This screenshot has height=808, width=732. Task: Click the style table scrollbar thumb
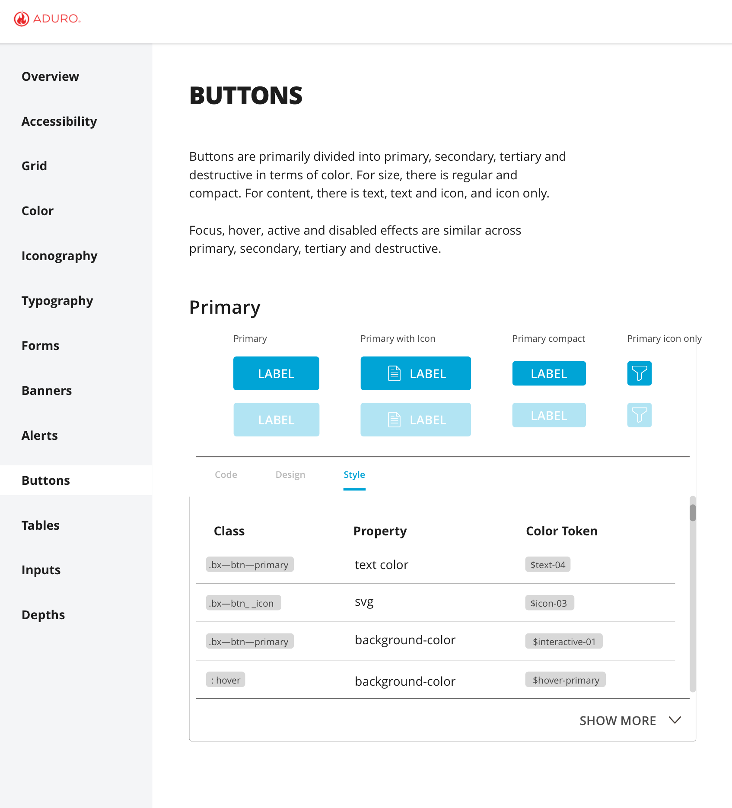[x=693, y=513]
